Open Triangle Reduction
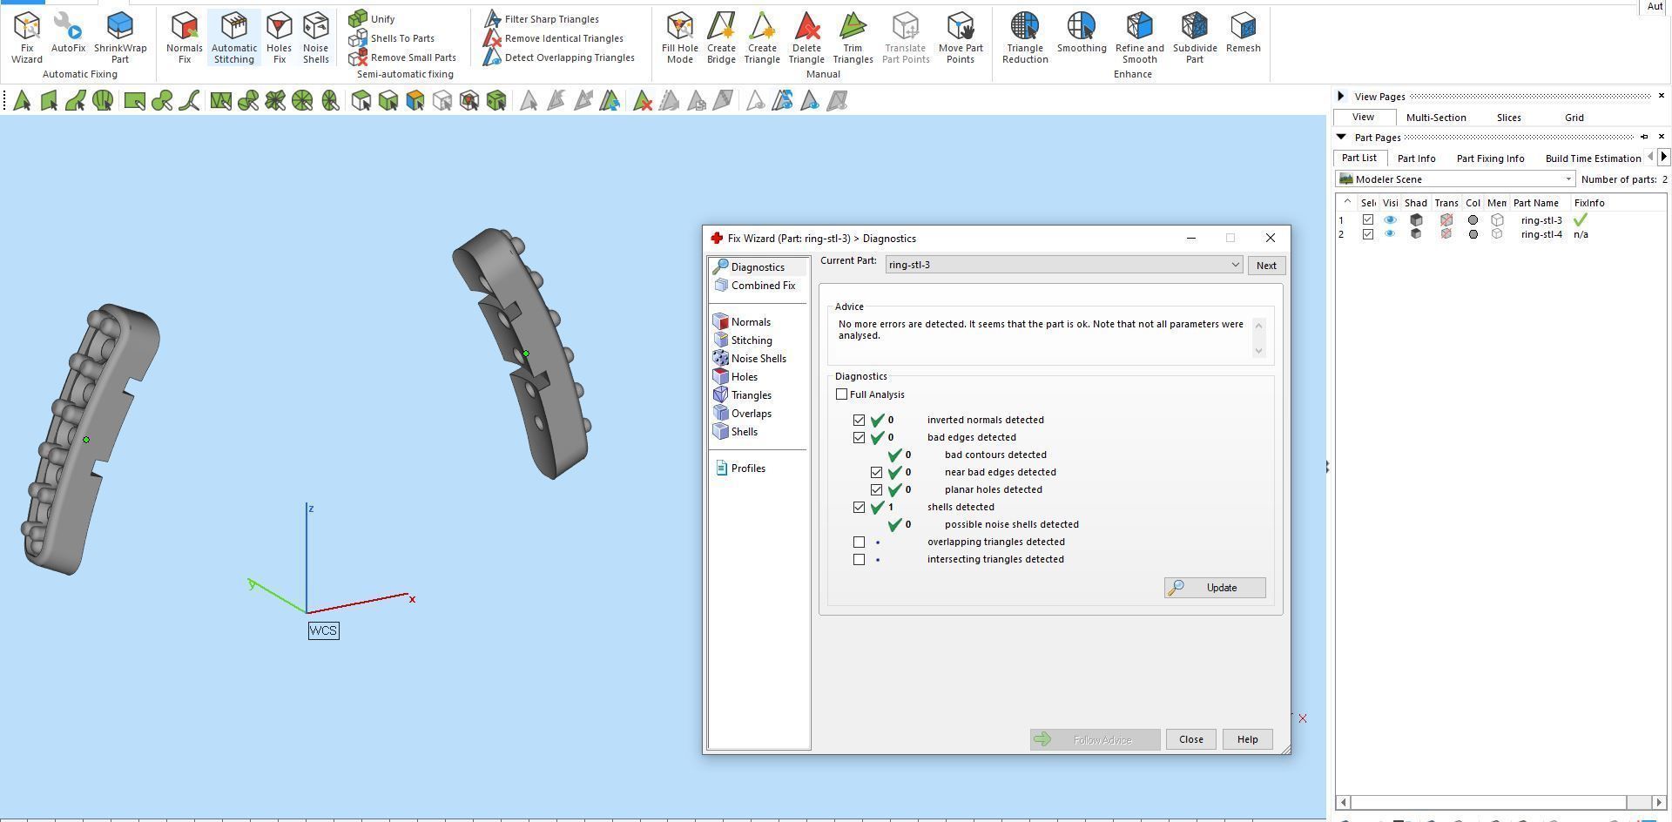This screenshot has width=1672, height=822. tap(1025, 37)
